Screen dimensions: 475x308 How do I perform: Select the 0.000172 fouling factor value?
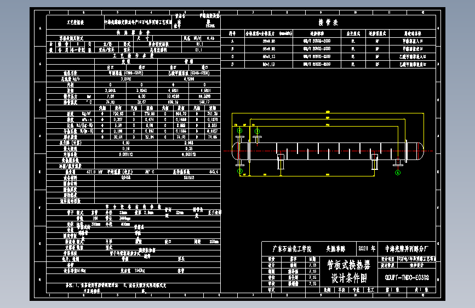(125, 155)
